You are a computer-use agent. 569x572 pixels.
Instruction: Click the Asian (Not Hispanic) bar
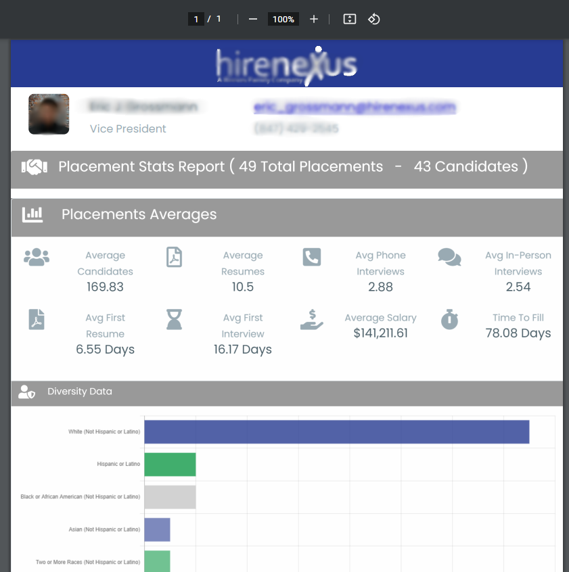pos(158,529)
